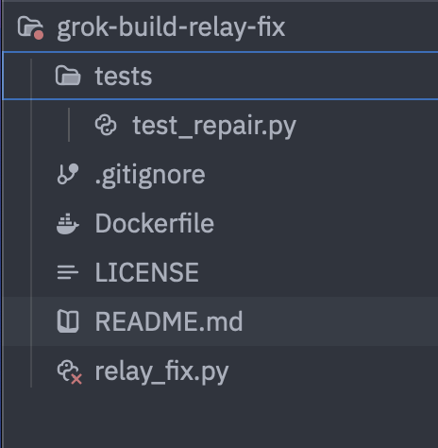Select the LICENSE file
438x448 pixels.
point(147,272)
